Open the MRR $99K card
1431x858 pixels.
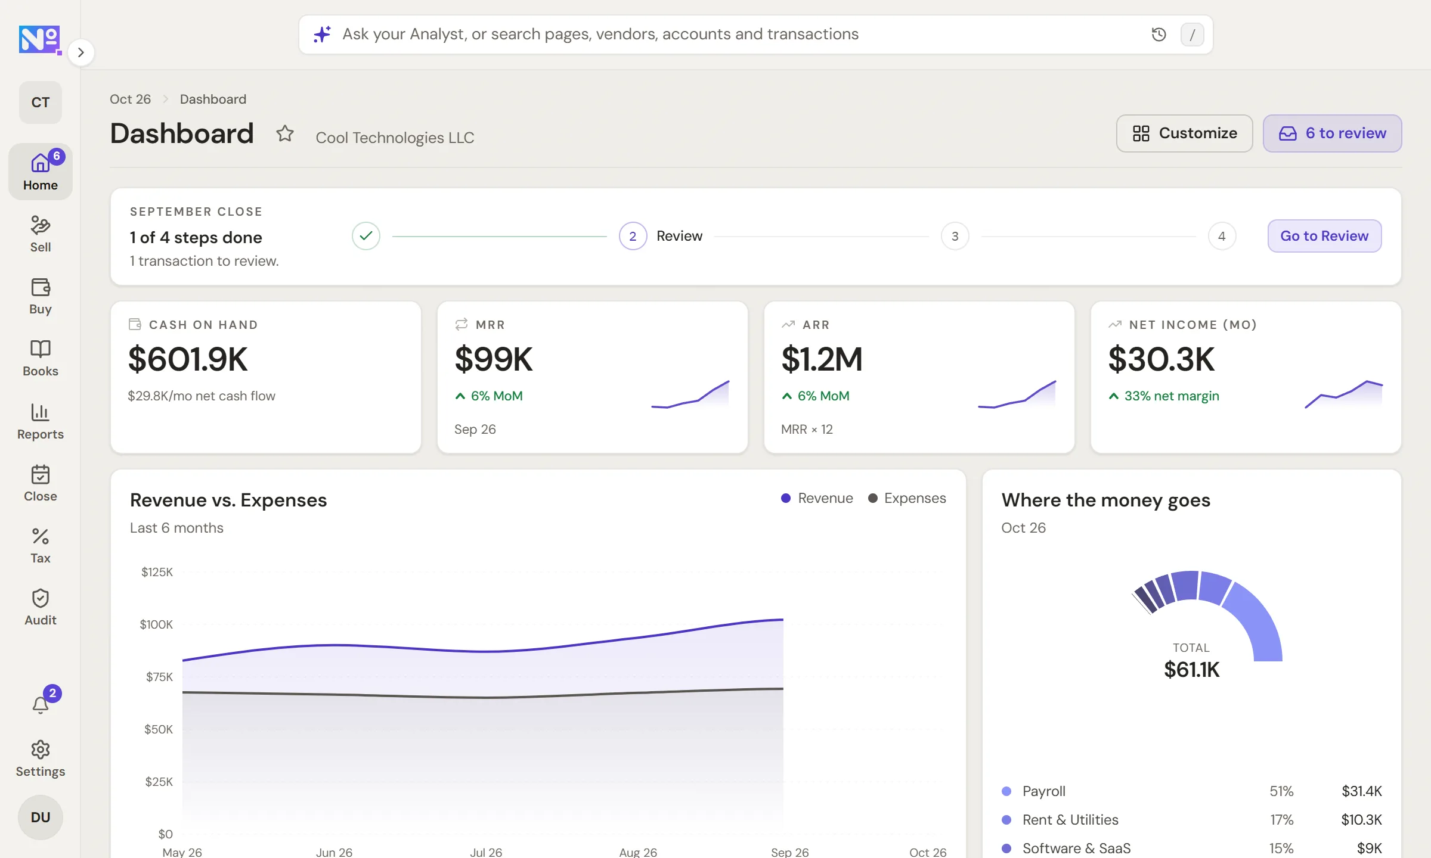point(593,377)
